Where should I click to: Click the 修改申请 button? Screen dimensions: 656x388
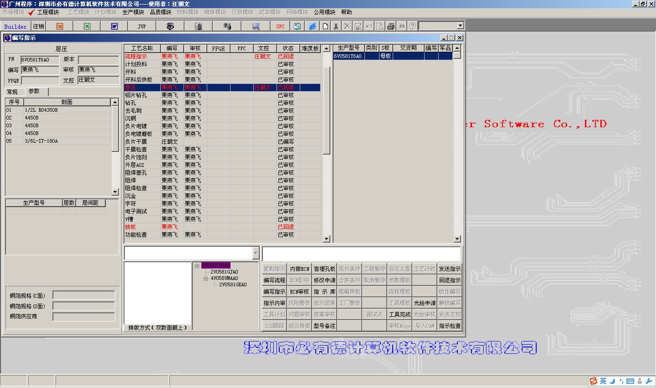(x=324, y=280)
